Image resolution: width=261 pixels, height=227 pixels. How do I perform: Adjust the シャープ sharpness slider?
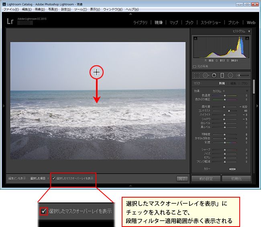tap(225, 150)
